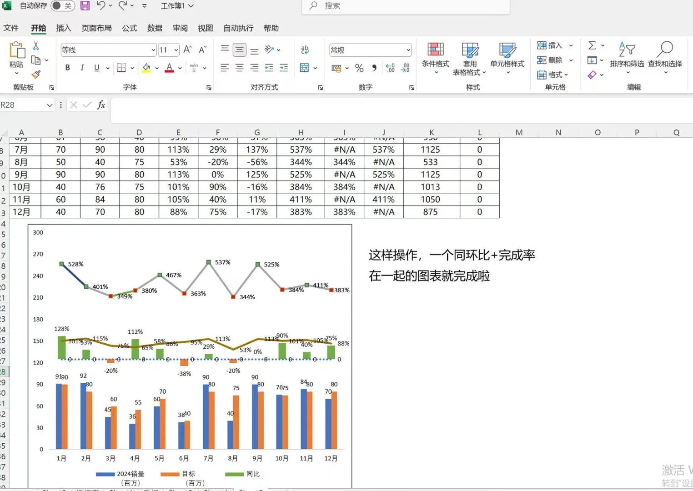Viewport: 693px width, 491px height.
Task: Toggle Underline formatting
Action: (96, 68)
